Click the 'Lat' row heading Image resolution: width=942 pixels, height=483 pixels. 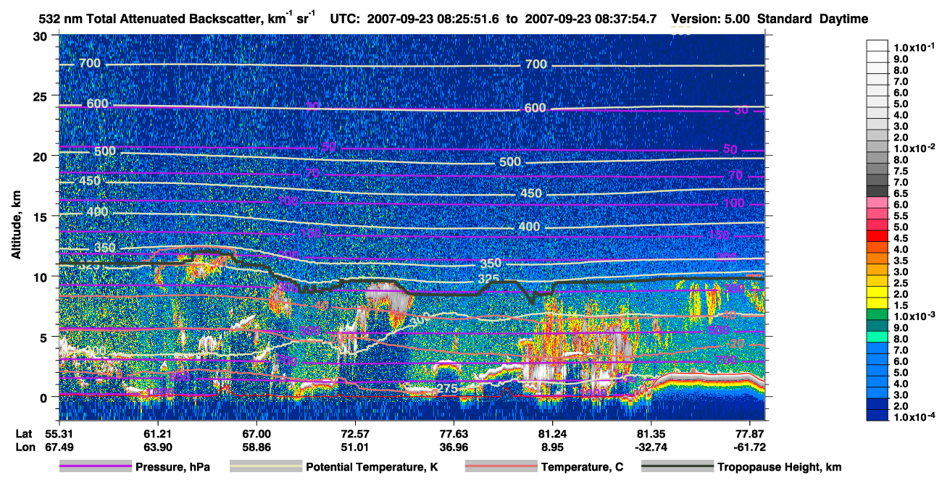(23, 434)
